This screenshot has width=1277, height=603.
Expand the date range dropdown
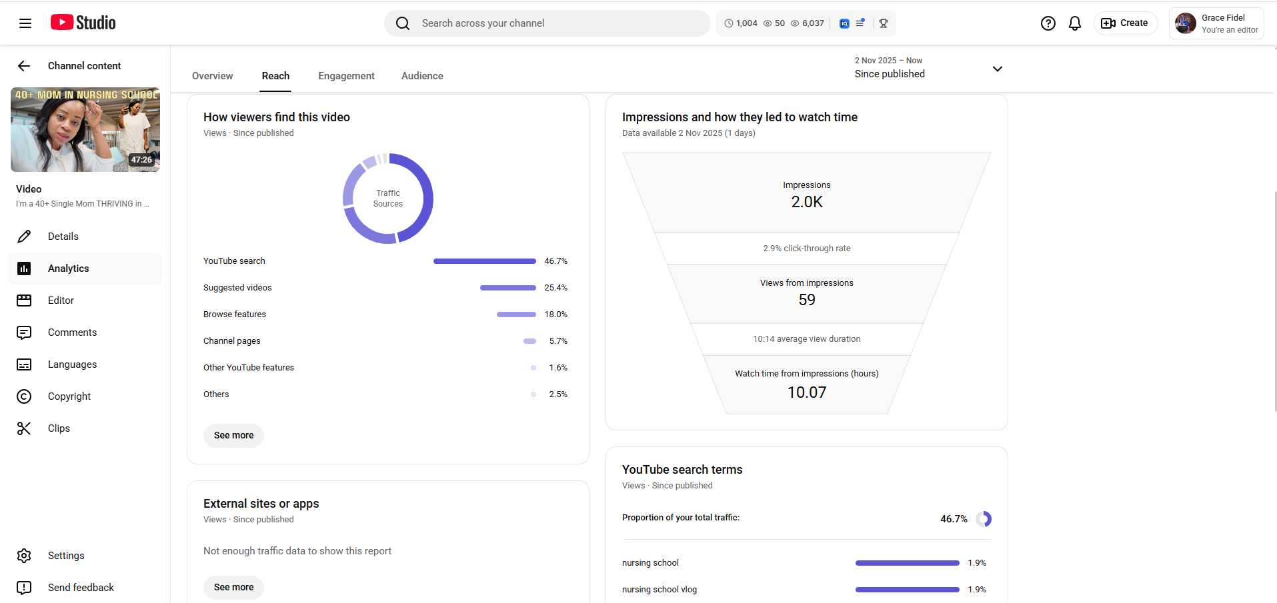997,69
